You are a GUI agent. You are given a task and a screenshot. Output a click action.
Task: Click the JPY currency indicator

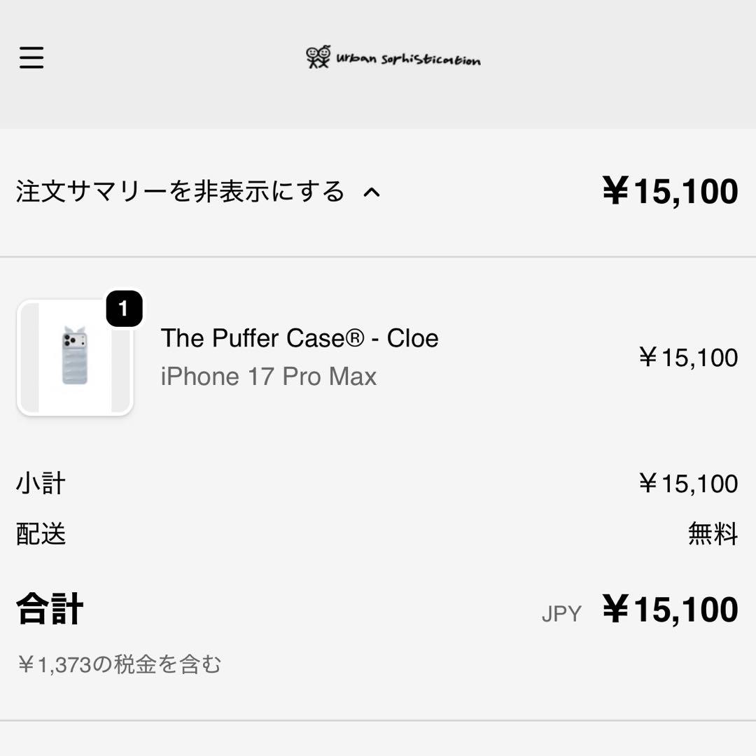(x=561, y=614)
